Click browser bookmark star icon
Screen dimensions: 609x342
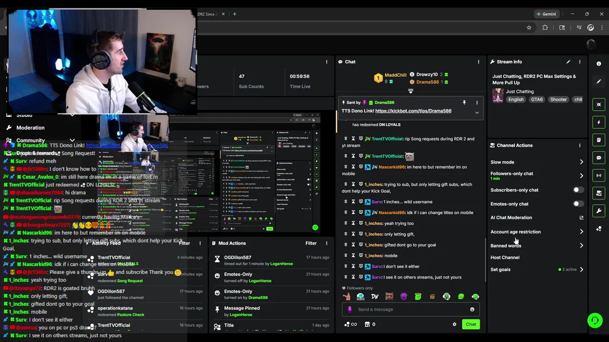click(529, 28)
